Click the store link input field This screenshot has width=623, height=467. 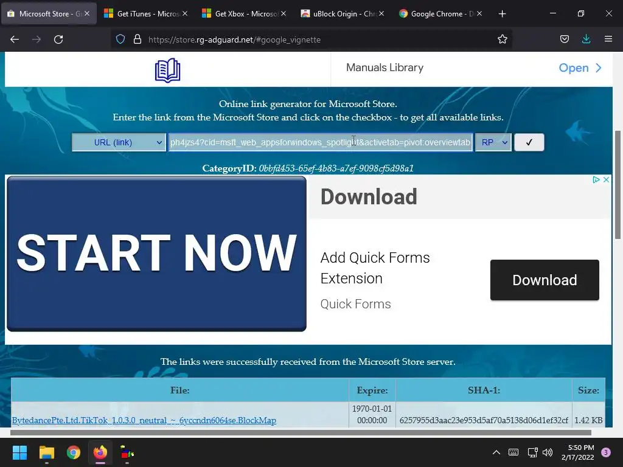tap(320, 142)
